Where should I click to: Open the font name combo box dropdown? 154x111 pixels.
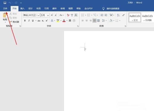38,15
